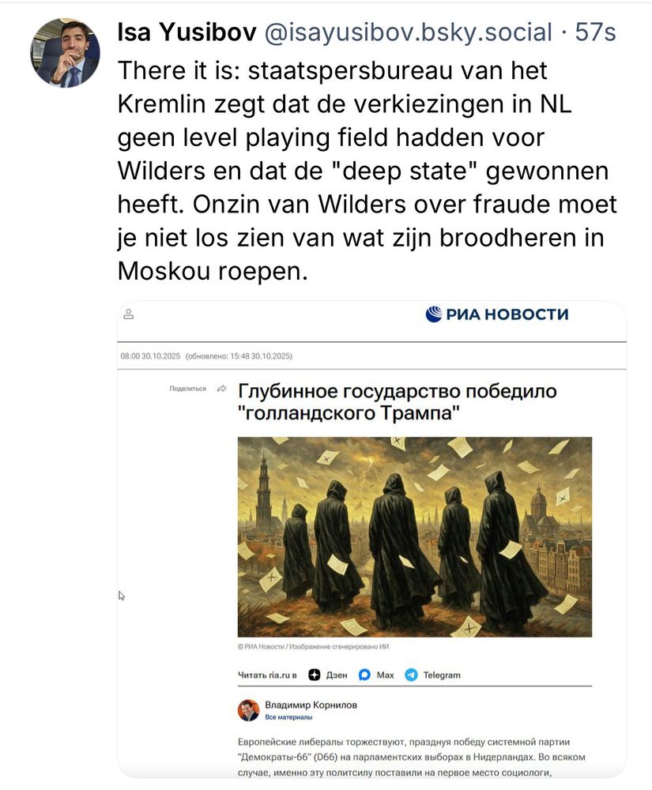Image resolution: width=652 pixels, height=790 pixels.
Task: Open the Дзен icon link
Action: pos(315,675)
